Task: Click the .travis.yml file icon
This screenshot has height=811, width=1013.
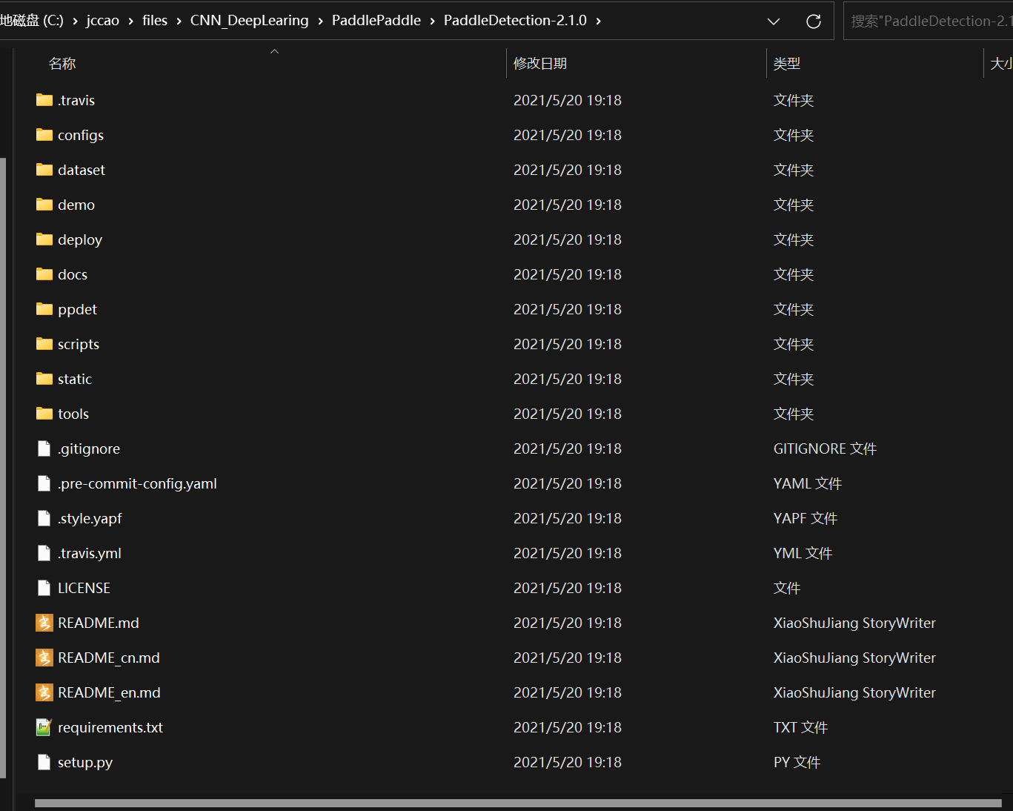Action: tap(44, 553)
